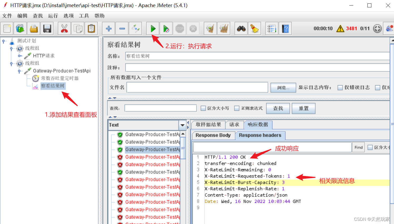Open the Function helper list icon

(272, 28)
